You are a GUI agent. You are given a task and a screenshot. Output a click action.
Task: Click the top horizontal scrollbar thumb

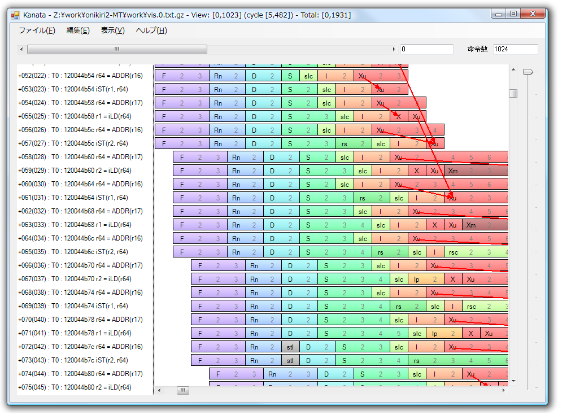[x=117, y=50]
